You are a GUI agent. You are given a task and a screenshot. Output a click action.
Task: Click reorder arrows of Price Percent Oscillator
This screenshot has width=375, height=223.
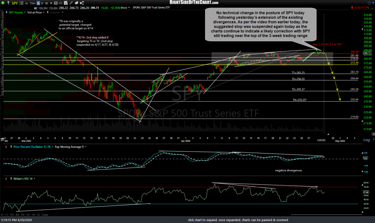[11, 147]
